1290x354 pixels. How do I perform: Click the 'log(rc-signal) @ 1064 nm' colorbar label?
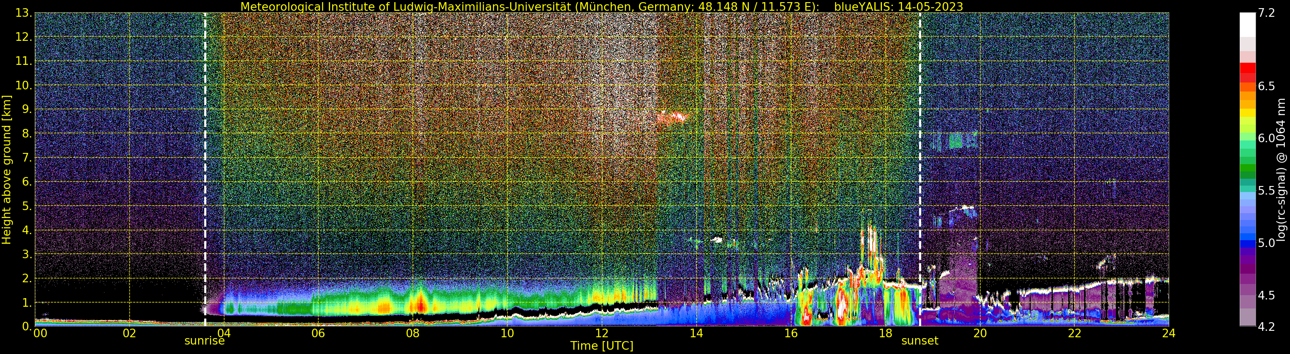(x=1281, y=170)
